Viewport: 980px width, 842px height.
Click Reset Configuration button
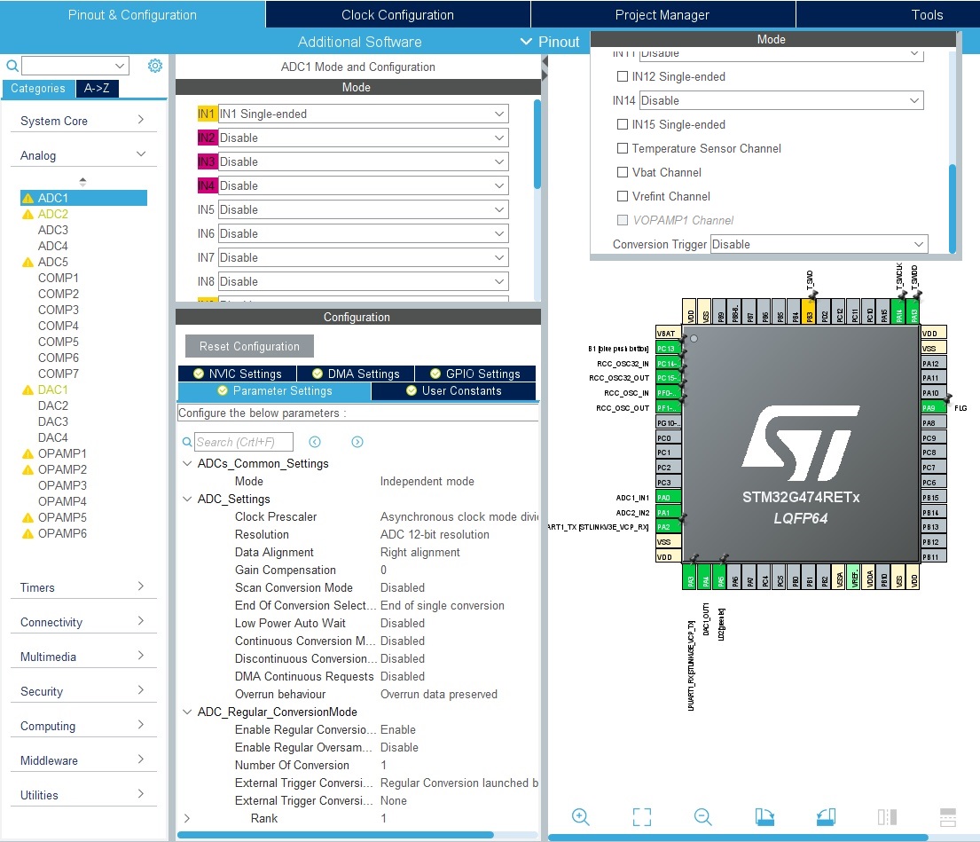click(x=249, y=346)
